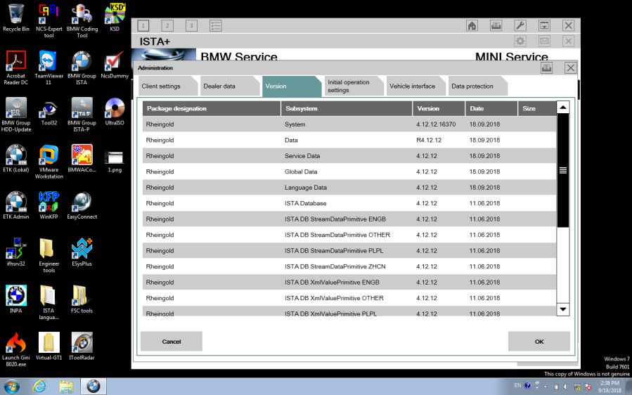The width and height of the screenshot is (632, 395).
Task: Click the print icon in the Administration dialog
Action: coord(547,67)
